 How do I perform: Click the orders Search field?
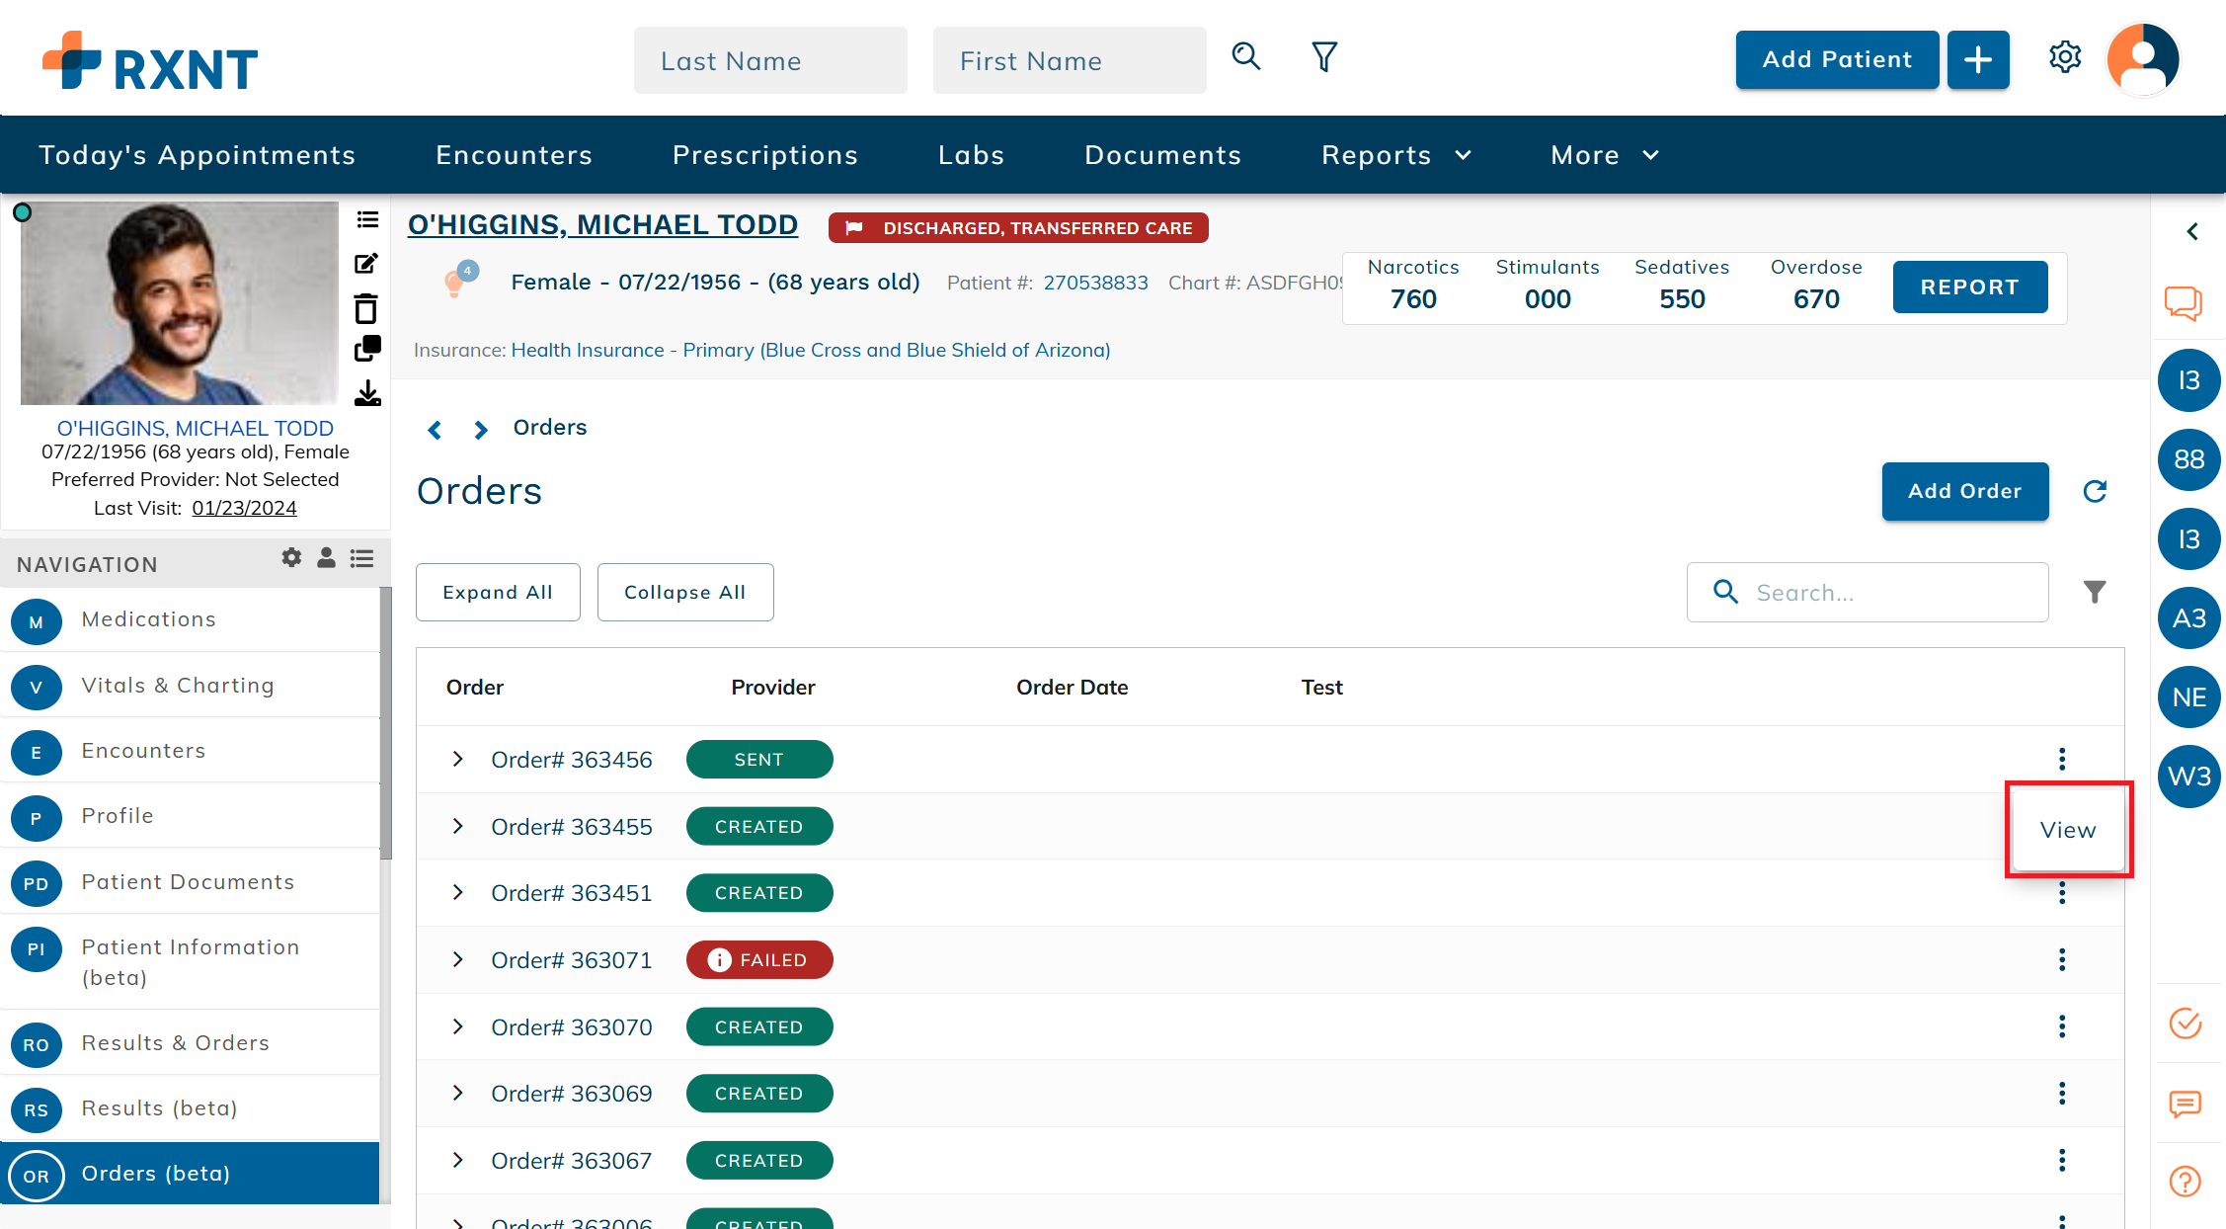coord(1868,592)
